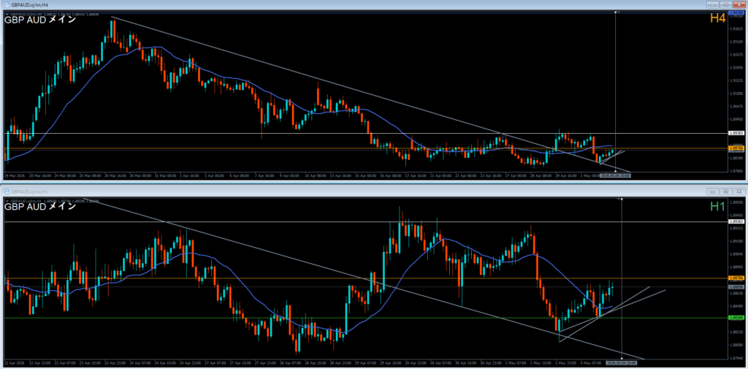Click the highlighted date label on H4 time axis
748x369 pixels.
[615, 175]
